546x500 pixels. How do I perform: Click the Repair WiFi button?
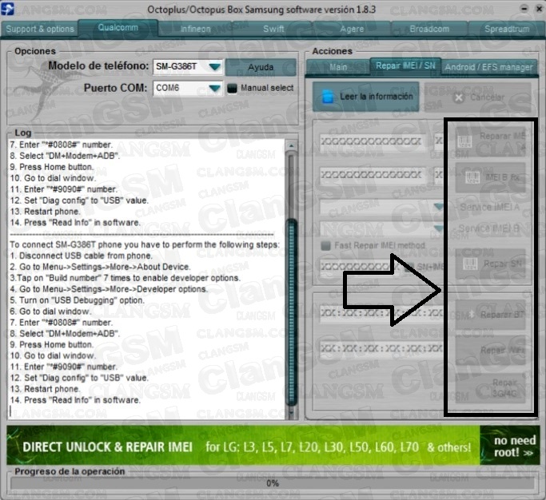(490, 350)
